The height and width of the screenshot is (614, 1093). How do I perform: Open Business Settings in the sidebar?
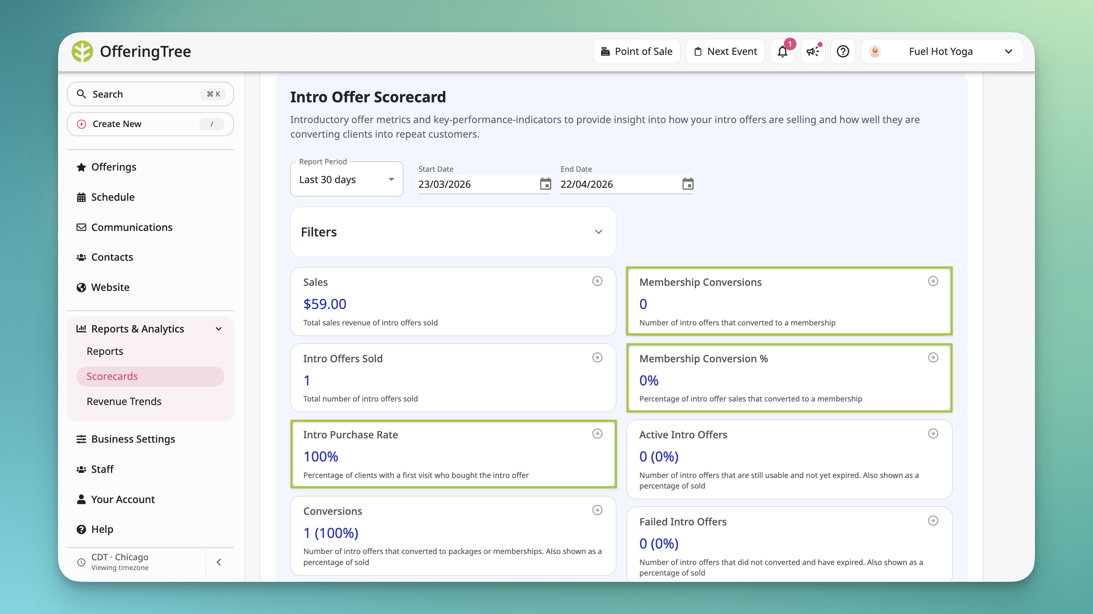tap(133, 439)
